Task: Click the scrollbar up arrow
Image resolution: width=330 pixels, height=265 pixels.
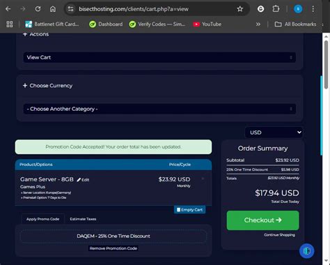Action: tap(326, 37)
